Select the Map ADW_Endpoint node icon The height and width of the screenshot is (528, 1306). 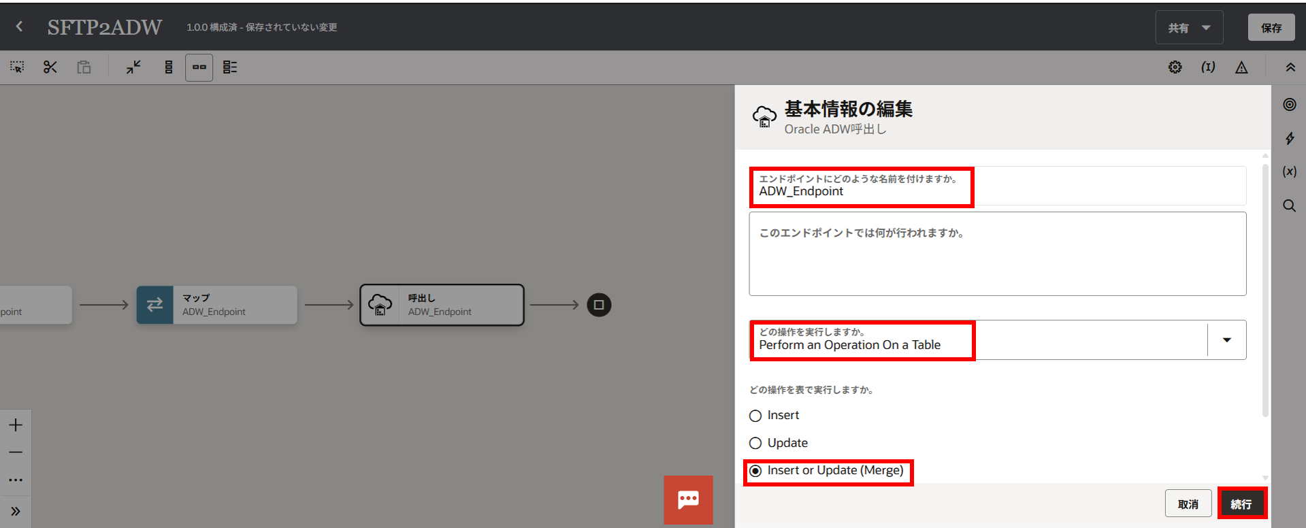coord(154,305)
